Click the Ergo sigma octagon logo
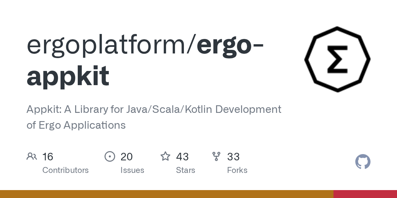 click(x=337, y=59)
